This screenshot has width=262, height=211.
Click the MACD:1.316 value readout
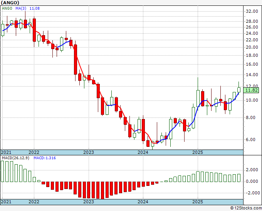(42, 158)
